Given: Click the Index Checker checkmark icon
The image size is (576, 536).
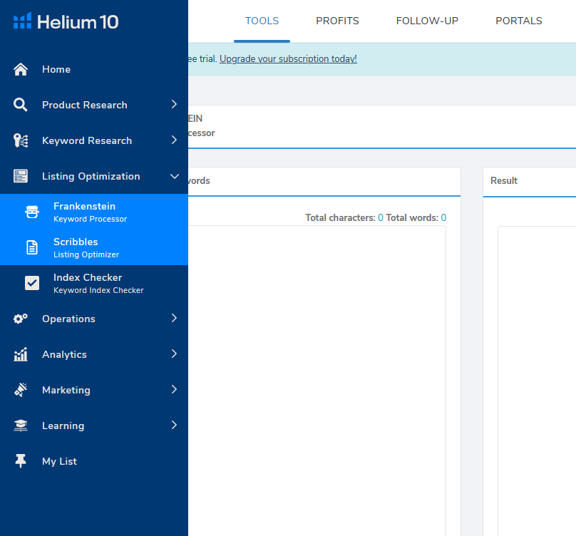Looking at the screenshot, I should click(x=32, y=283).
